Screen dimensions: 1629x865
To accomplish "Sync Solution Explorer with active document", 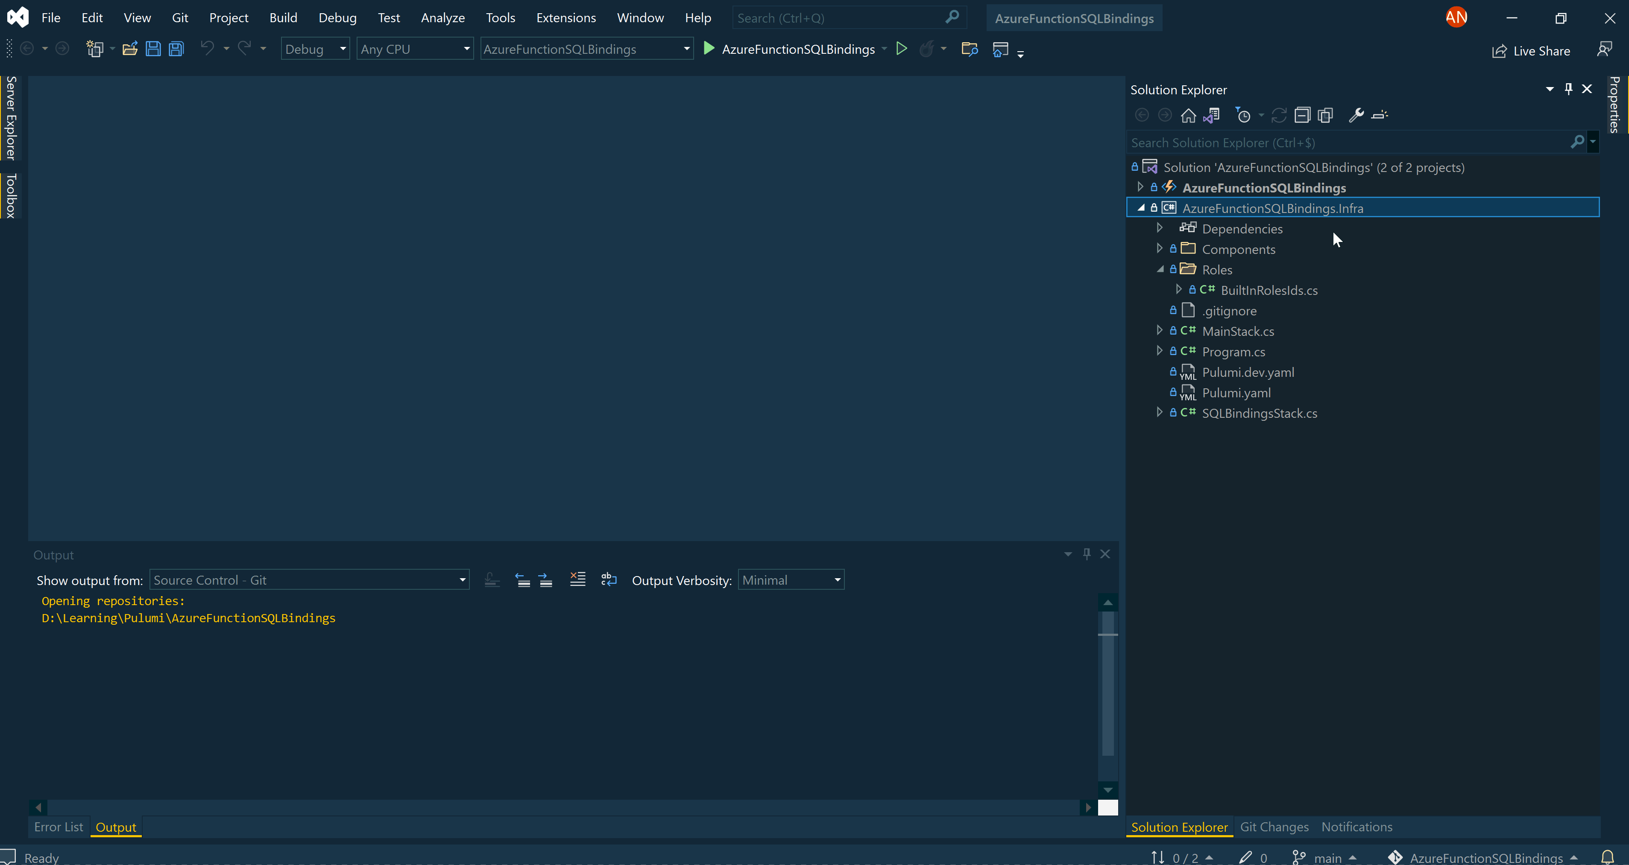I will tap(1211, 115).
